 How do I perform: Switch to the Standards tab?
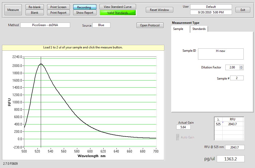tap(199, 29)
